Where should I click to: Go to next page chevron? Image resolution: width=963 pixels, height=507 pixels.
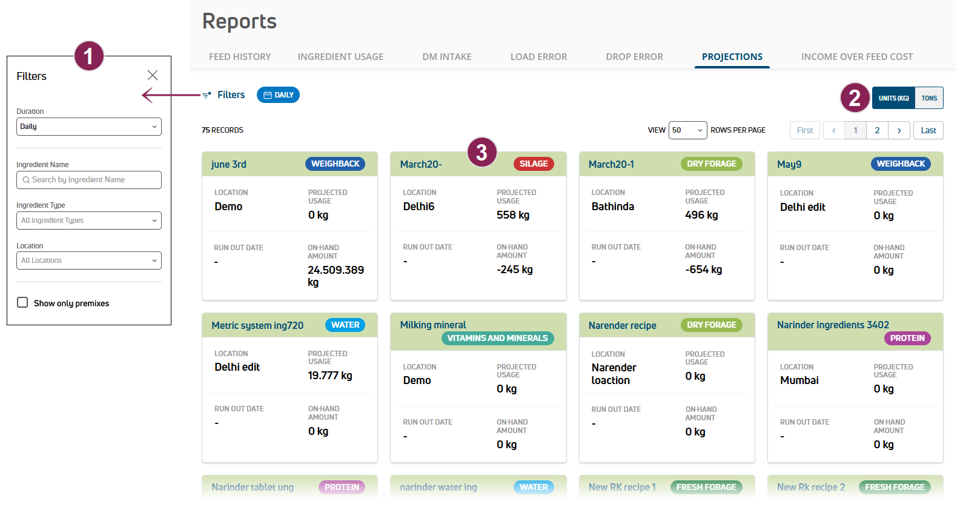coord(899,130)
